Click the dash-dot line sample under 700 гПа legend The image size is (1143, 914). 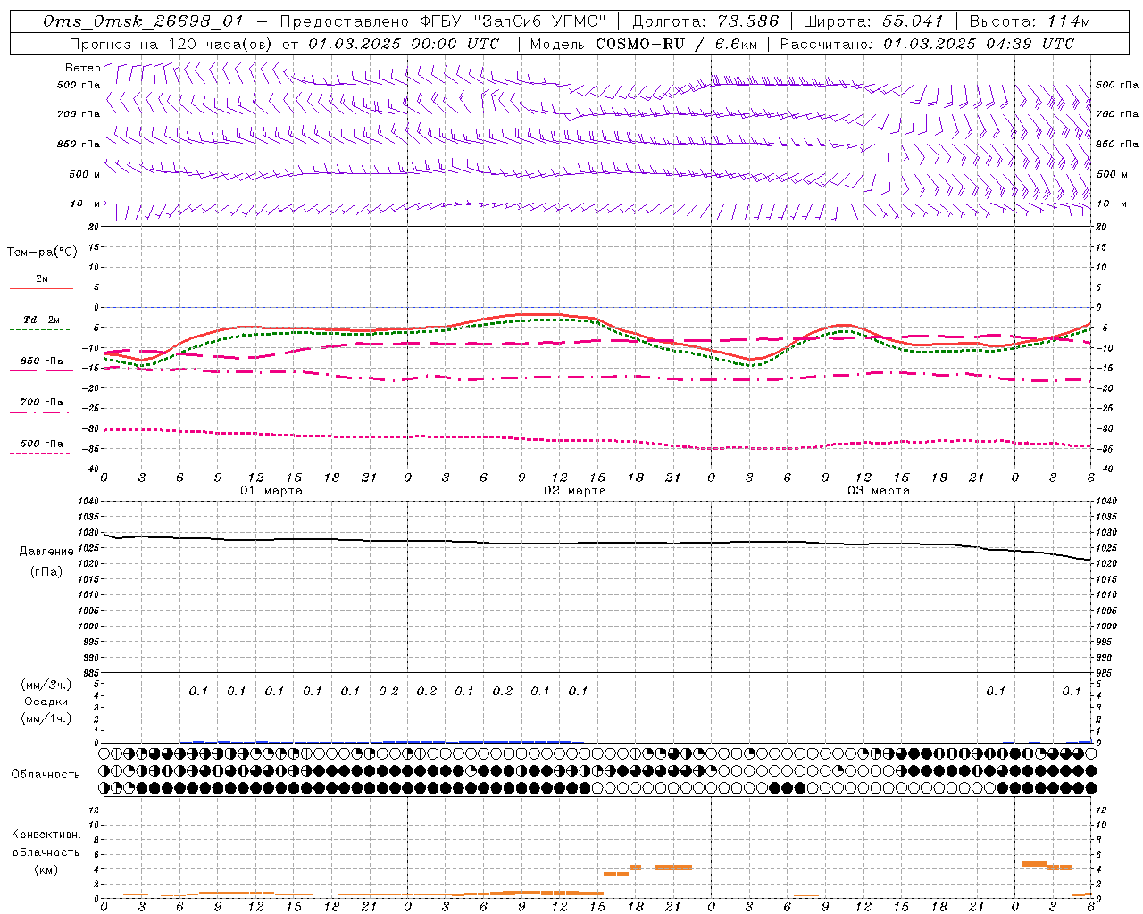[x=40, y=412]
